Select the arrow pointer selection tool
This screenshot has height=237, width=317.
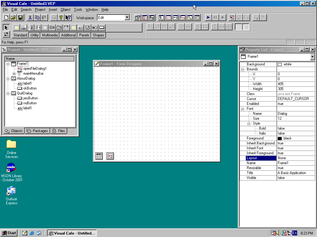coord(6,27)
